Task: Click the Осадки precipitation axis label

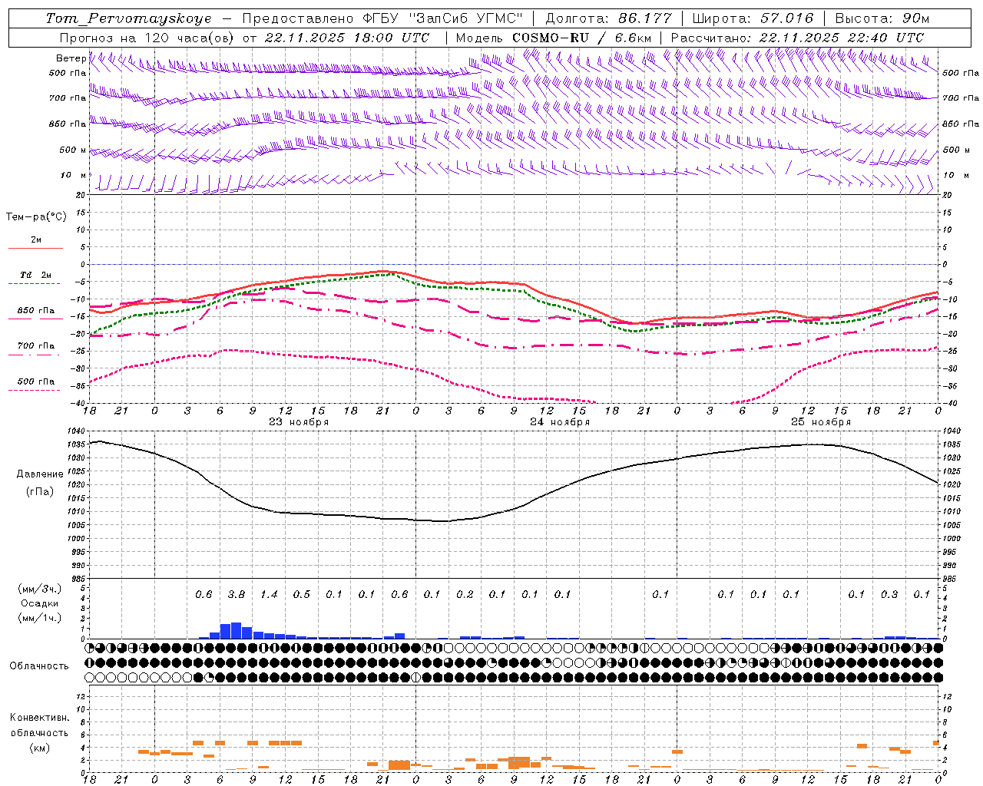Action: pyautogui.click(x=38, y=603)
